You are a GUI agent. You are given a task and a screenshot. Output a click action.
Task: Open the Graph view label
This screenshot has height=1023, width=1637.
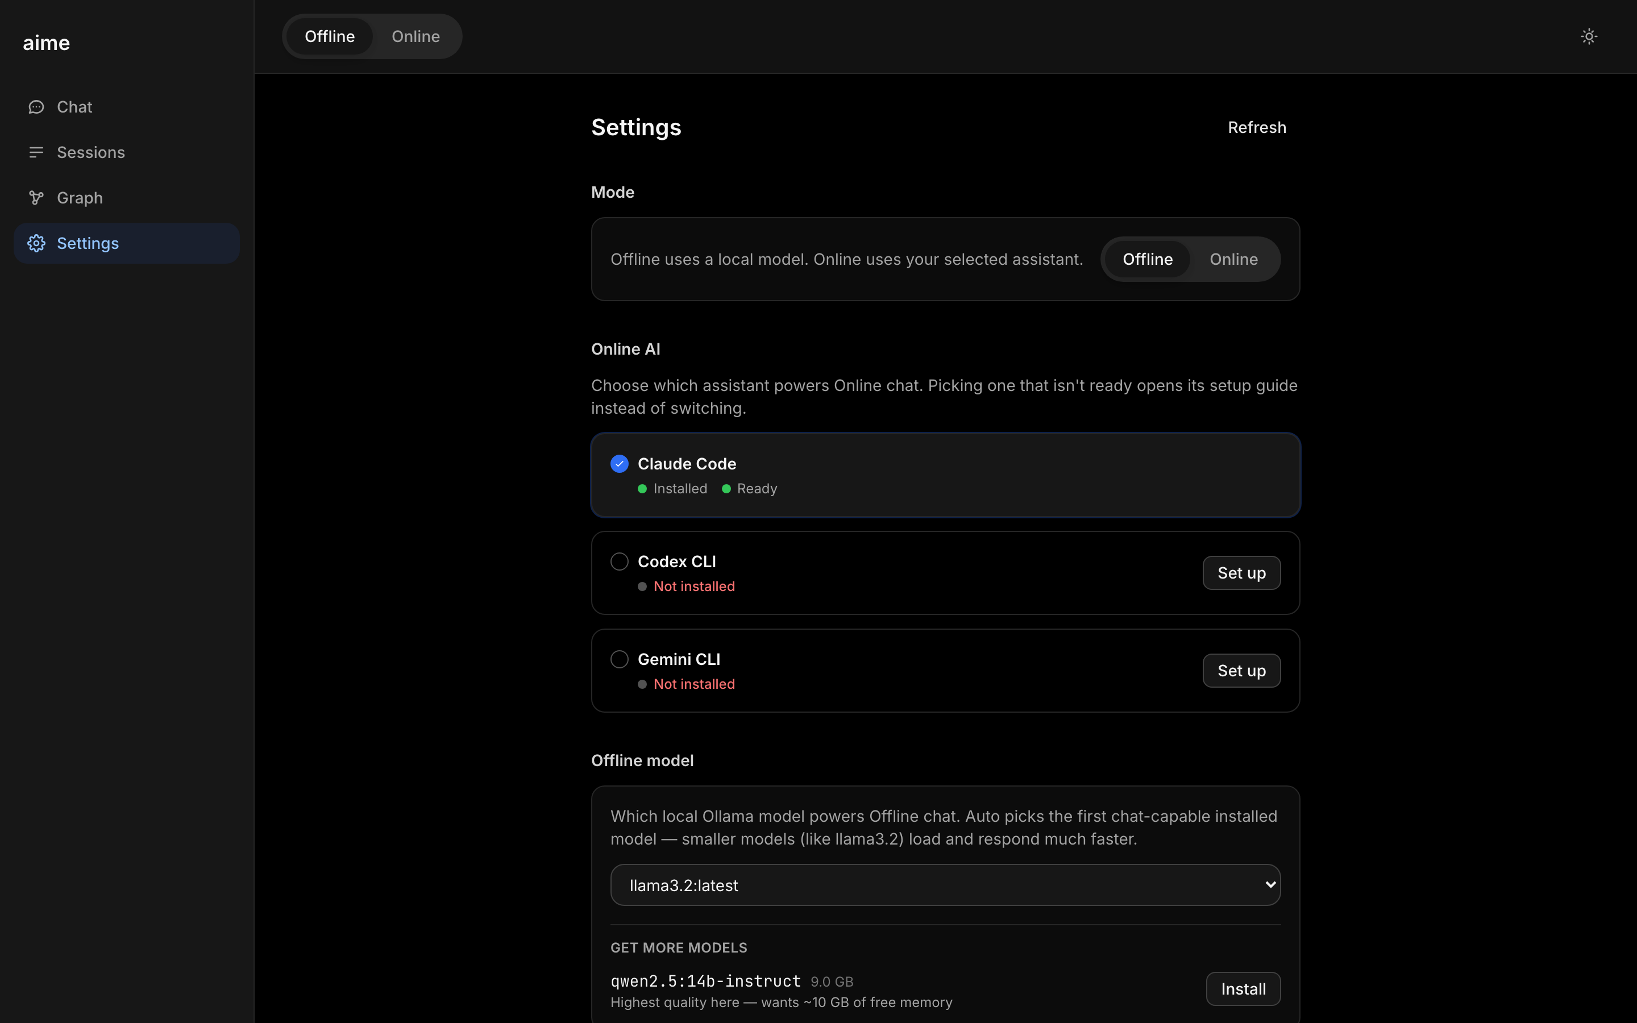80,198
